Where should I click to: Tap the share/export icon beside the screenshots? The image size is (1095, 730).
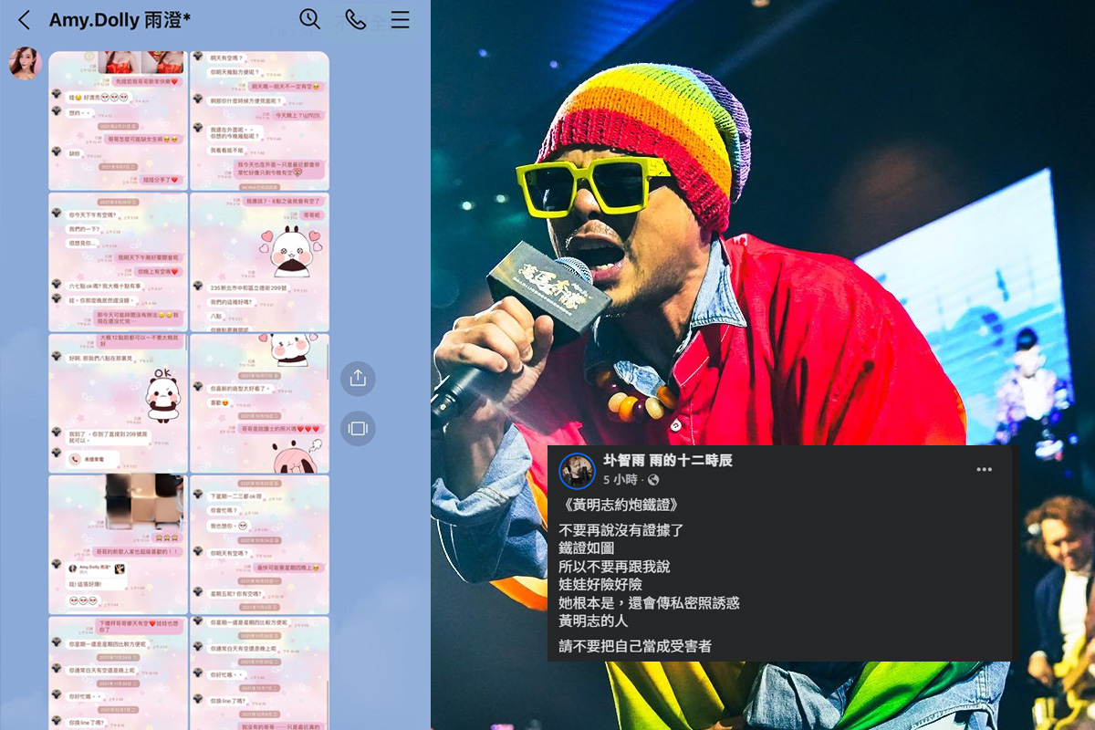(358, 379)
